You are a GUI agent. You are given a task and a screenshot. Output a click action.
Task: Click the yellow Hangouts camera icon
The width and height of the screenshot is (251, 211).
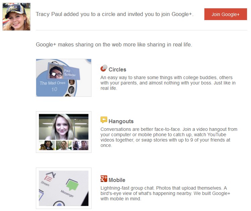pos(104,120)
